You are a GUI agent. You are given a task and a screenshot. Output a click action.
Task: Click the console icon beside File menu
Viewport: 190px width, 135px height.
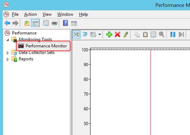pyautogui.click(x=6, y=14)
